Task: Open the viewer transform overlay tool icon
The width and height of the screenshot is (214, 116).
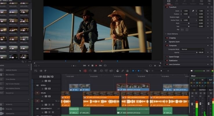Action: coord(36,66)
